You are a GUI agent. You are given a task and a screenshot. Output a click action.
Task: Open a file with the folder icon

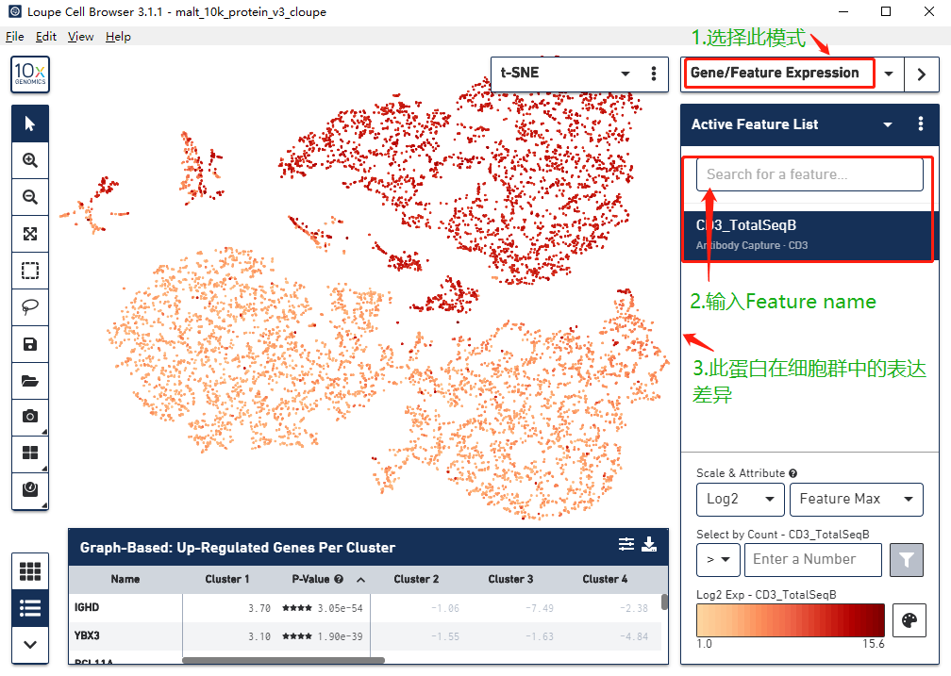coord(29,380)
